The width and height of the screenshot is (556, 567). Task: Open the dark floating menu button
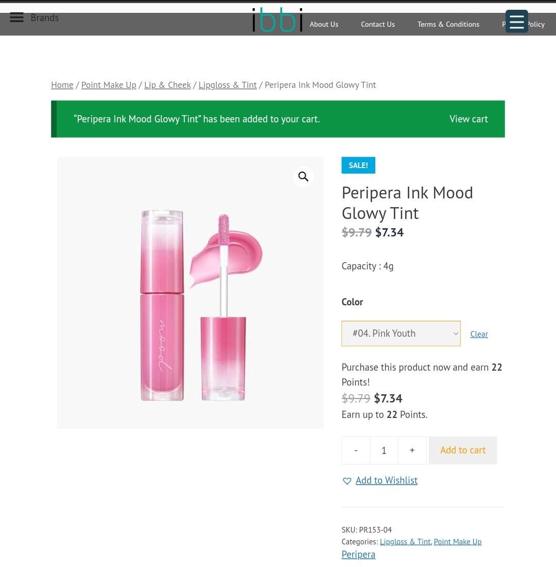click(x=516, y=22)
